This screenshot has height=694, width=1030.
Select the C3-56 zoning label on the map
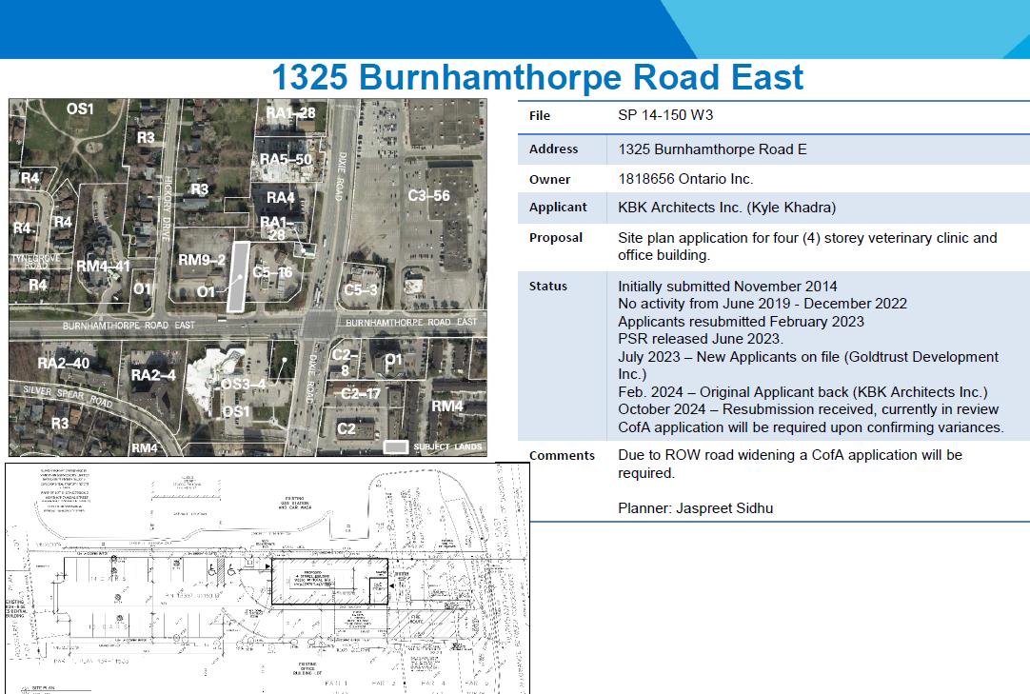point(428,196)
